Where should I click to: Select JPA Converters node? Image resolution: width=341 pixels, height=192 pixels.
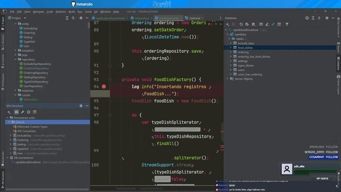tap(25, 131)
